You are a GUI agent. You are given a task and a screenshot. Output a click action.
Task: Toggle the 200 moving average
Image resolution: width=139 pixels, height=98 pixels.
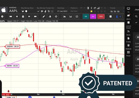101,16
